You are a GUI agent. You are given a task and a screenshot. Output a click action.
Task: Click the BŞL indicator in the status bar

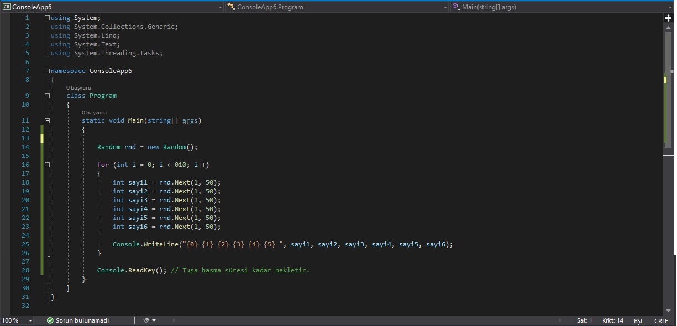[638, 321]
